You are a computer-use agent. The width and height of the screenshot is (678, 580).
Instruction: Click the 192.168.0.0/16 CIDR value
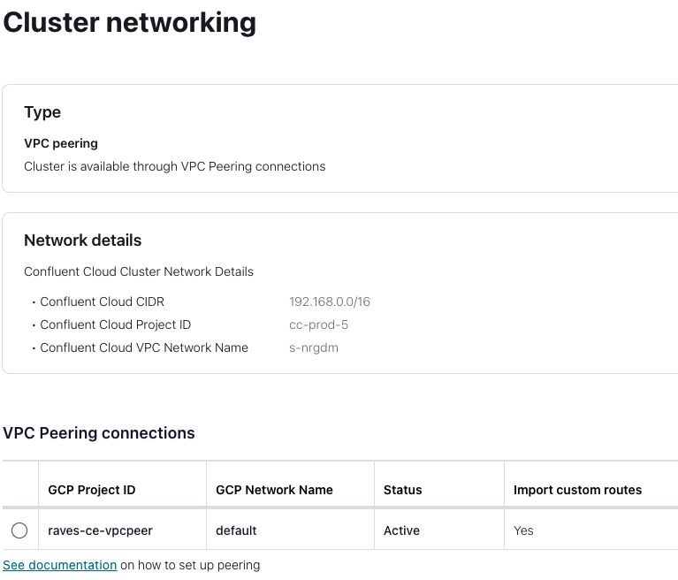[x=330, y=301]
